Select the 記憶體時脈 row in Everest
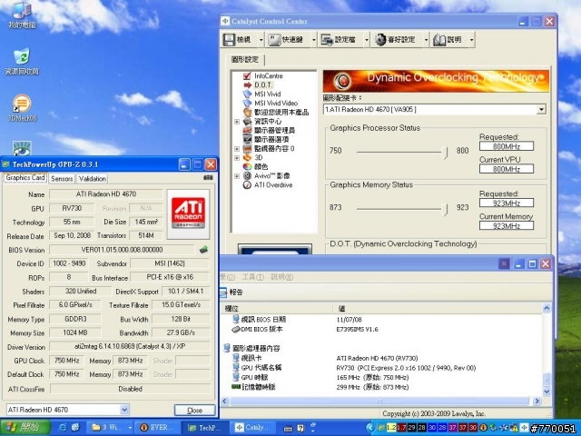The image size is (581, 436). (x=381, y=387)
